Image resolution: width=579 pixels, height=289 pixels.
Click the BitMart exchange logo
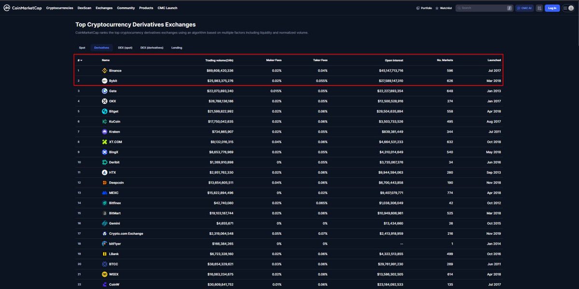tap(105, 213)
